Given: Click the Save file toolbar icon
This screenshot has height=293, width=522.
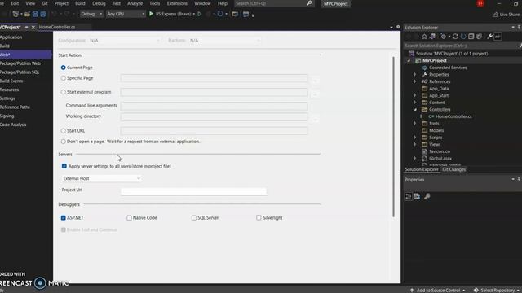Looking at the screenshot, I should [x=35, y=14].
